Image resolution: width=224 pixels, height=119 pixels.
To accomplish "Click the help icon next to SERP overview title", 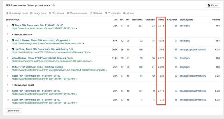I will tap(53, 5).
